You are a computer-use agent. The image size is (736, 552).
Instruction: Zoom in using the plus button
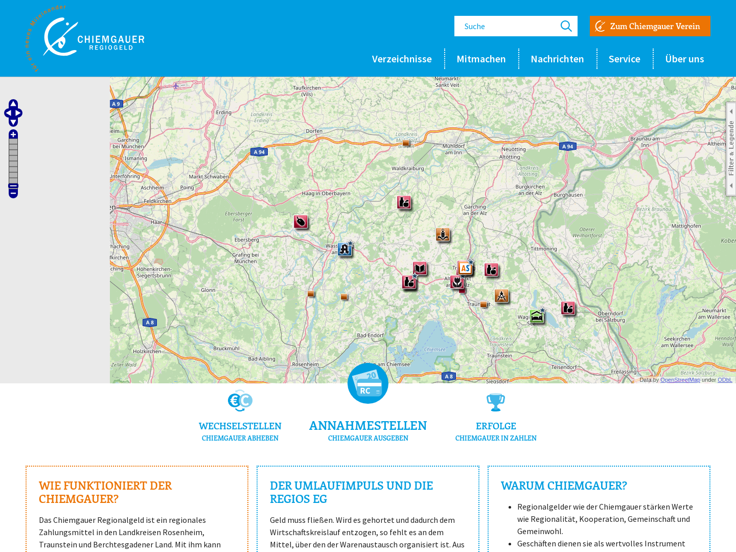click(x=13, y=134)
